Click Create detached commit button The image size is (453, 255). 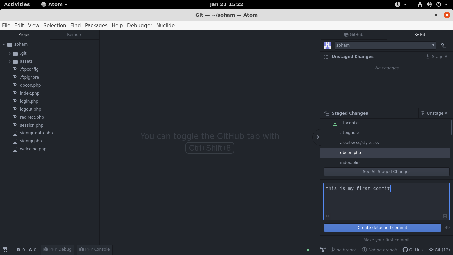point(382,228)
